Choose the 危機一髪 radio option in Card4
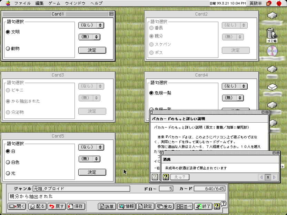Viewport: 287px width, 215px height. [x=151, y=93]
